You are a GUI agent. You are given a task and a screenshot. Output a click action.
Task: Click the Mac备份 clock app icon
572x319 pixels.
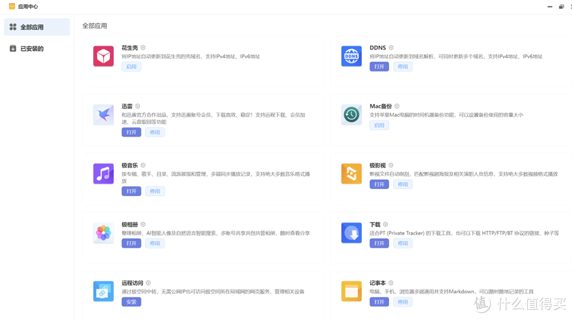tap(351, 115)
